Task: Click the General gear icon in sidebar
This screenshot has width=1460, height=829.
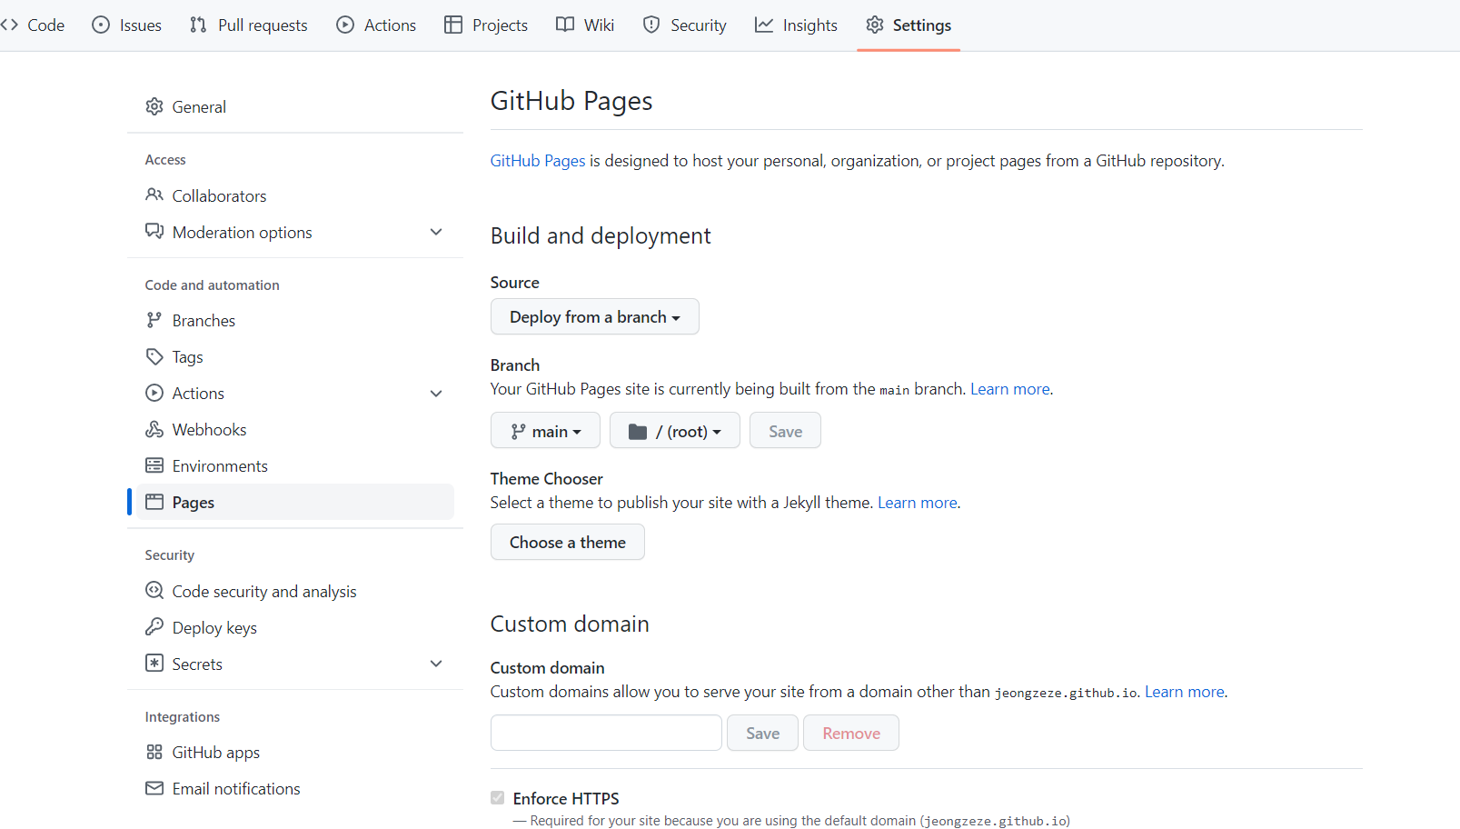Action: (154, 106)
